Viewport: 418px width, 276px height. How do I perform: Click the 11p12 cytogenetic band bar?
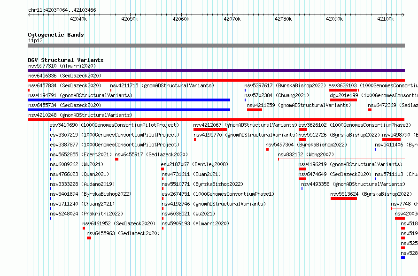[x=216, y=46]
